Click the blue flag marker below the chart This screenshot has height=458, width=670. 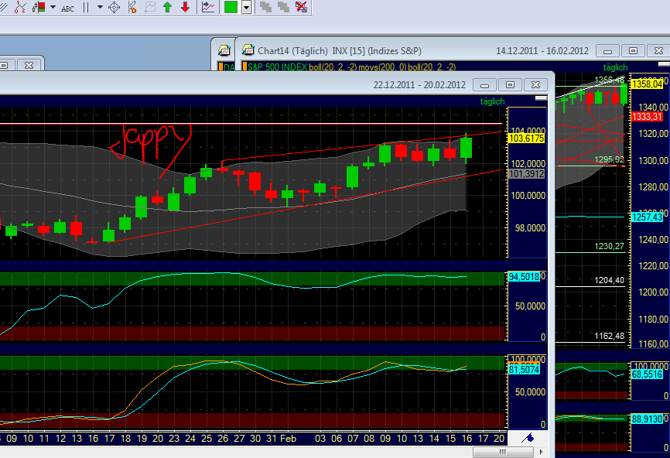tap(530, 438)
